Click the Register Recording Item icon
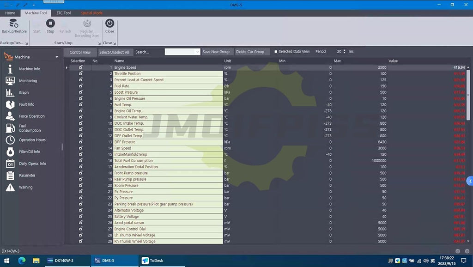The height and width of the screenshot is (267, 473). (87, 23)
